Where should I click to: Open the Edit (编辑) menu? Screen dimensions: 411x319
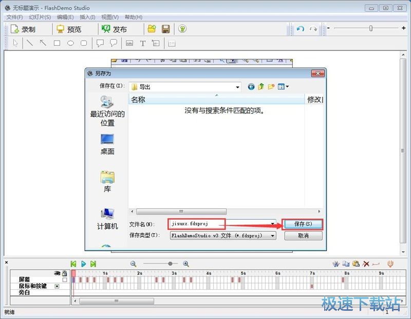click(65, 17)
